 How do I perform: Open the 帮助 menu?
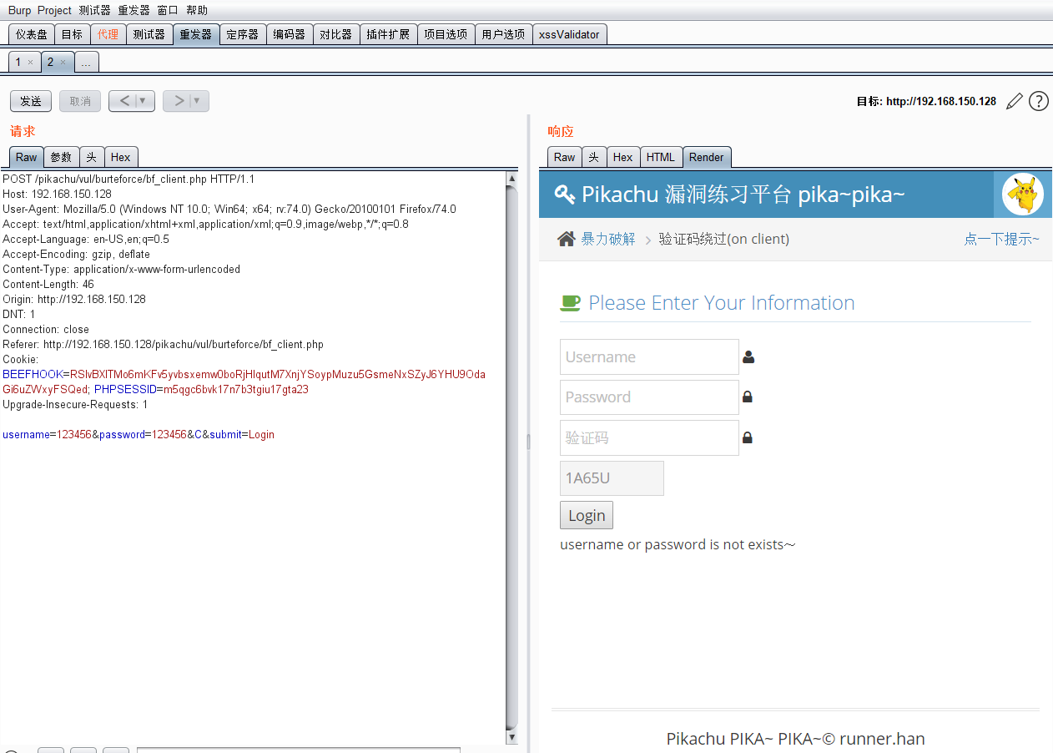pyautogui.click(x=197, y=10)
